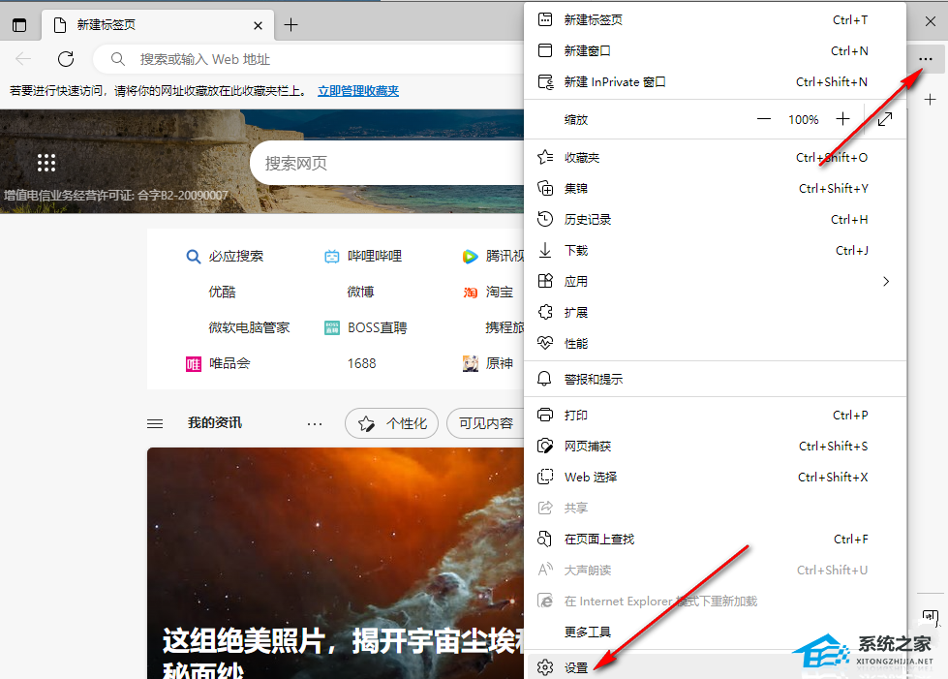
Task: Click the camera icon beside 网页捕获
Action: point(545,447)
